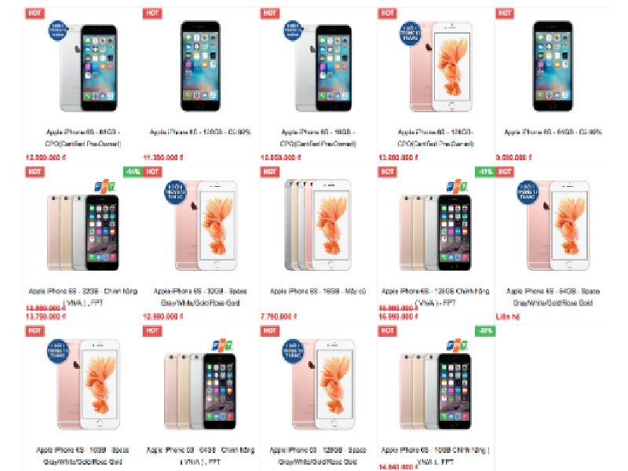This screenshot has height=471, width=628.
Task: Click the green discount badge on the last product
Action: pos(485,330)
